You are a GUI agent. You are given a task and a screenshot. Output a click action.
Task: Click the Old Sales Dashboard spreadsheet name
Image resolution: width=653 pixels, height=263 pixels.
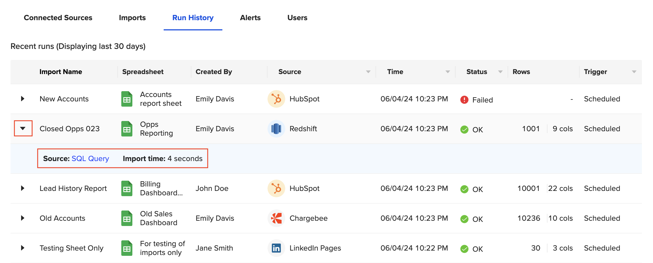(x=159, y=218)
